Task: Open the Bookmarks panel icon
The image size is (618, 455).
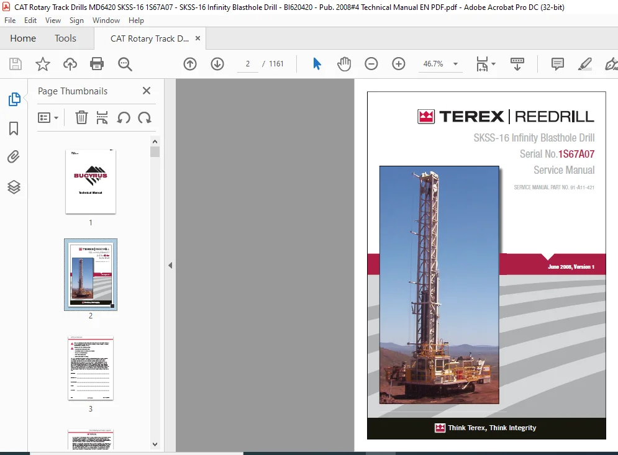Action: coord(14,128)
